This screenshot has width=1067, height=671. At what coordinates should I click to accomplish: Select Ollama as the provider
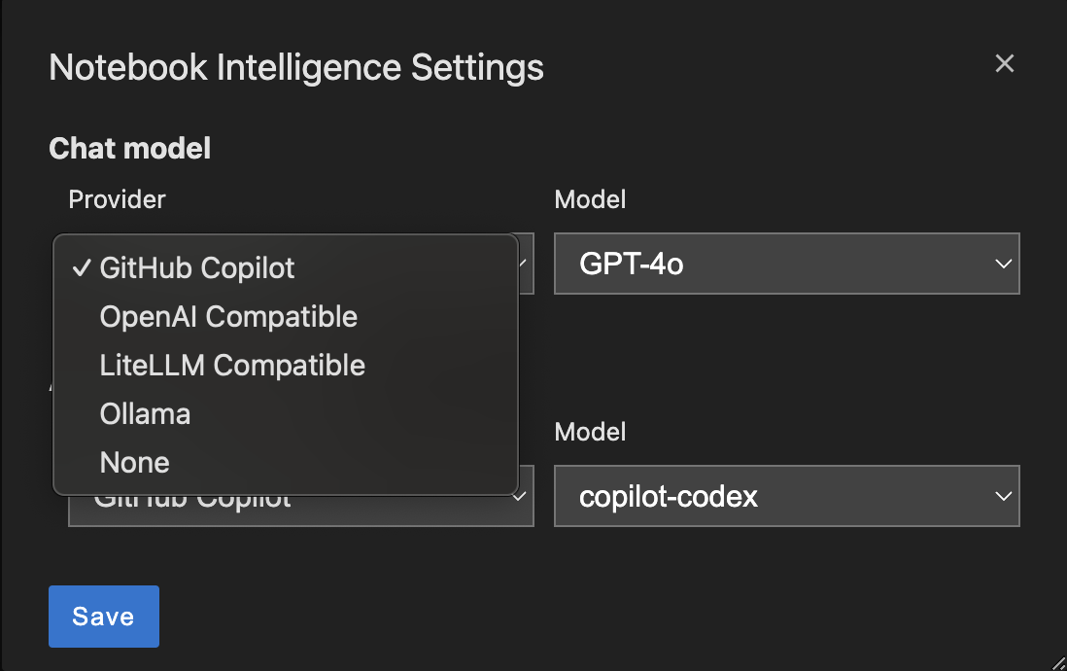point(145,413)
